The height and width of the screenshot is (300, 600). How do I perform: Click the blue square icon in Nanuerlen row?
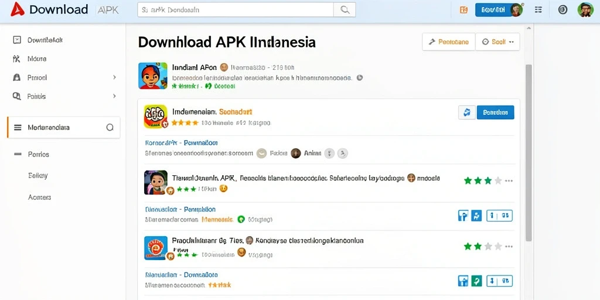coord(463,281)
